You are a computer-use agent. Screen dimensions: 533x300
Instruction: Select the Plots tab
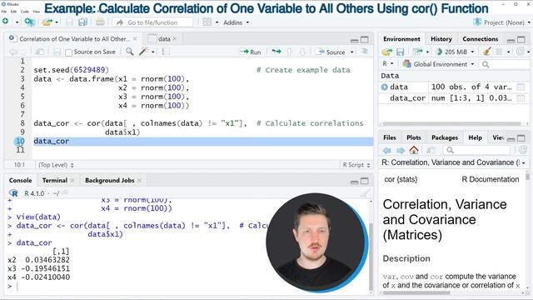point(414,137)
